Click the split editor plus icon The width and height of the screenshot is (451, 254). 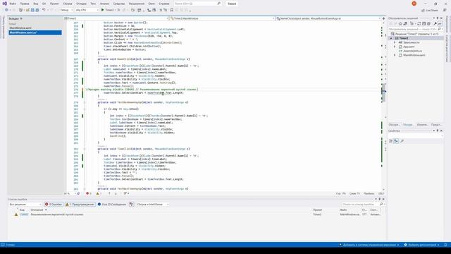[383, 18]
